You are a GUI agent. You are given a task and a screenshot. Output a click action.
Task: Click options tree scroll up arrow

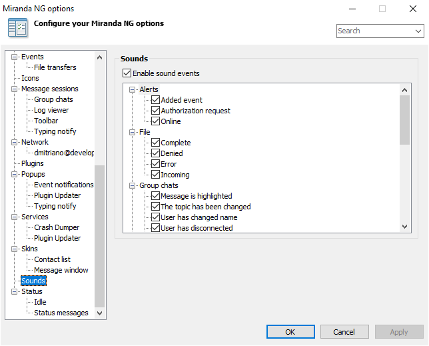[x=100, y=57]
